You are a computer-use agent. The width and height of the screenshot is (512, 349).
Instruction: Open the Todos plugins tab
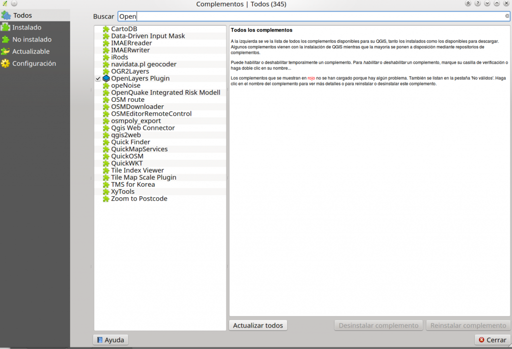pos(35,15)
